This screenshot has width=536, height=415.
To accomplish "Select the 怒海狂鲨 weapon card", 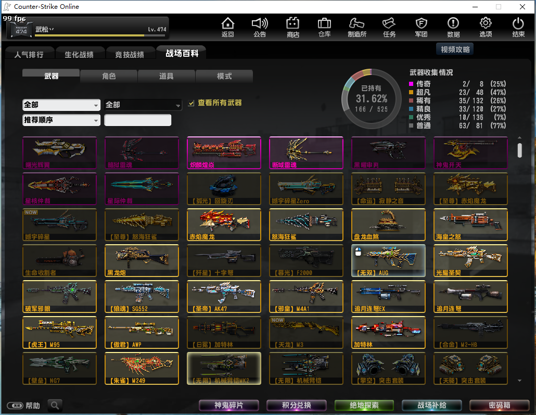I will (307, 225).
